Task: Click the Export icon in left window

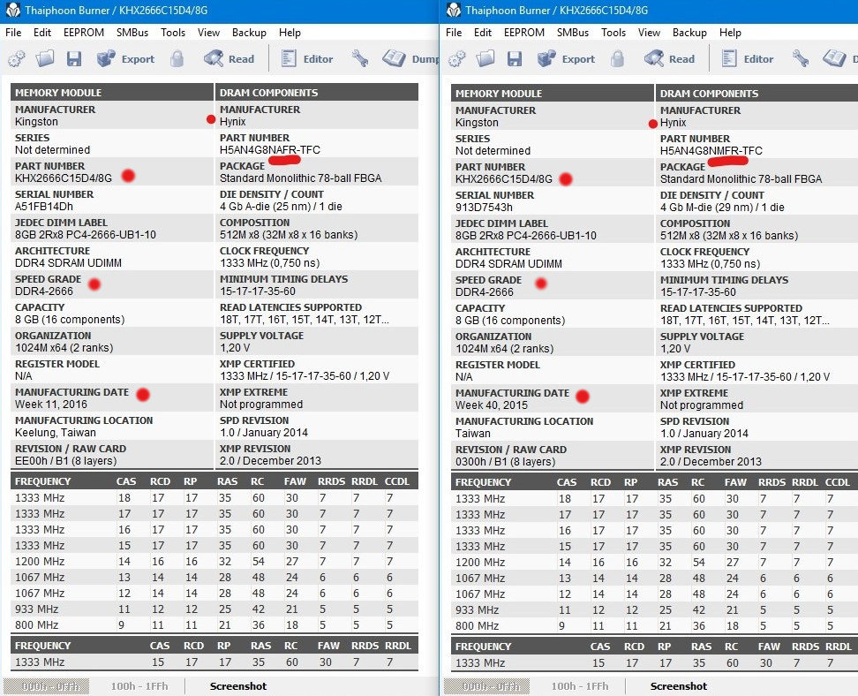Action: coord(106,58)
